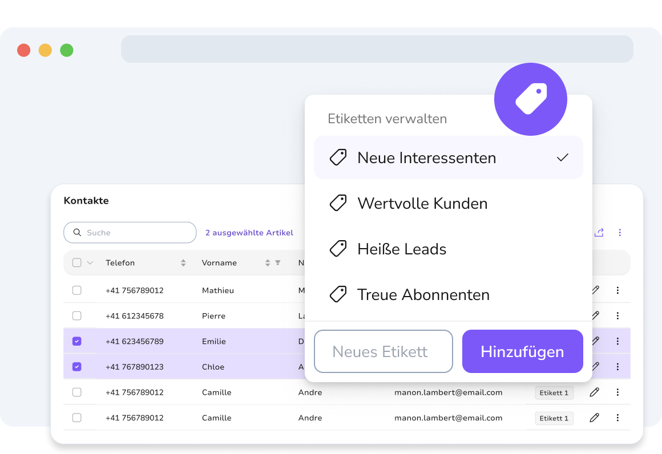This screenshot has width=662, height=454.
Task: Focus the Neues Etikett input field
Action: (384, 351)
